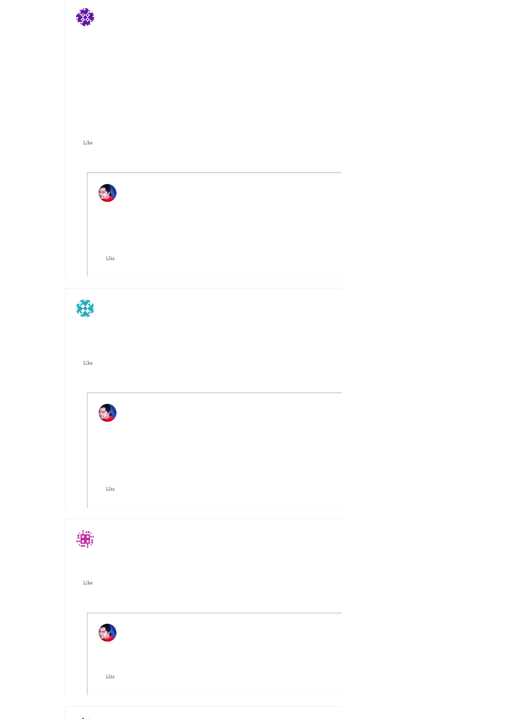This screenshot has height=719, width=510.
Task: Click the partially visible fourth comment card at bottom
Action: tap(204, 713)
